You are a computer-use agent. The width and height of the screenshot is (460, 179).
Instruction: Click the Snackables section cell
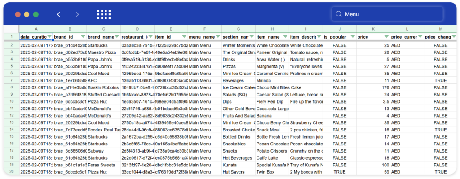pyautogui.click(x=239, y=144)
